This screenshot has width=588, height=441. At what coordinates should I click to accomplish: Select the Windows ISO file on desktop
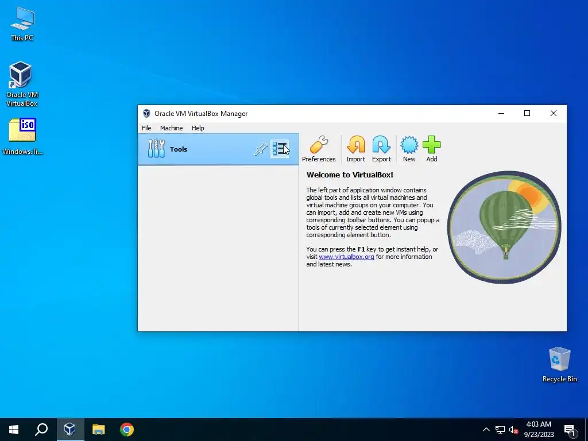(22, 137)
